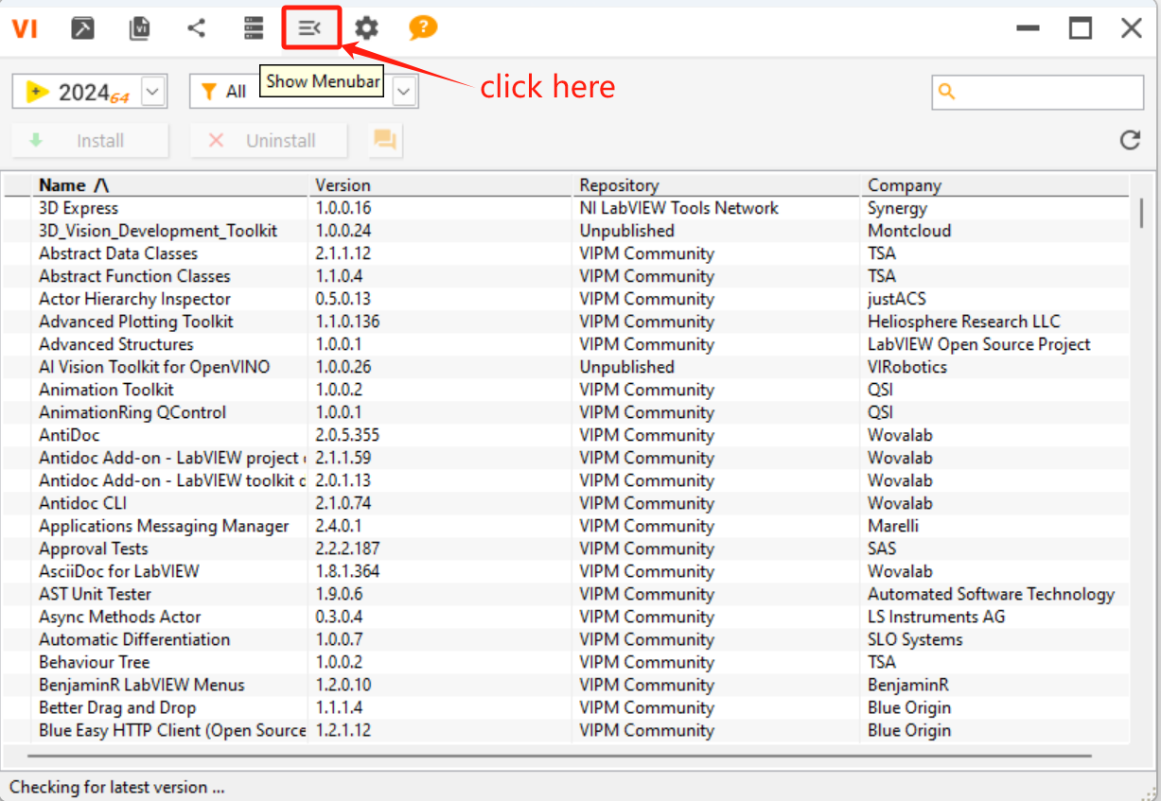
Task: Expand the LabVIEW 2024 version dropdown
Action: click(x=153, y=92)
